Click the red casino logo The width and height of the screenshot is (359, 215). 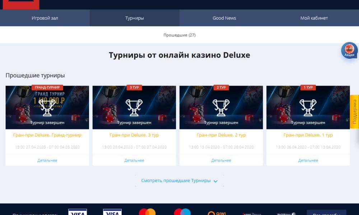pos(21,5)
